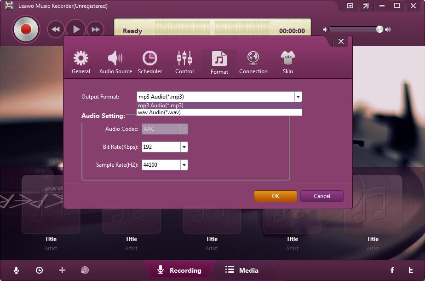Click the Leawo Music Recorder app icon
The width and height of the screenshot is (425, 281).
(x=9, y=6)
